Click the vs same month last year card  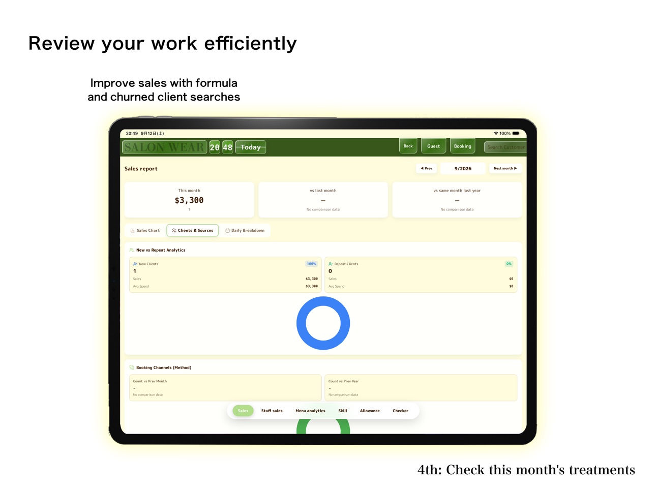coord(457,200)
